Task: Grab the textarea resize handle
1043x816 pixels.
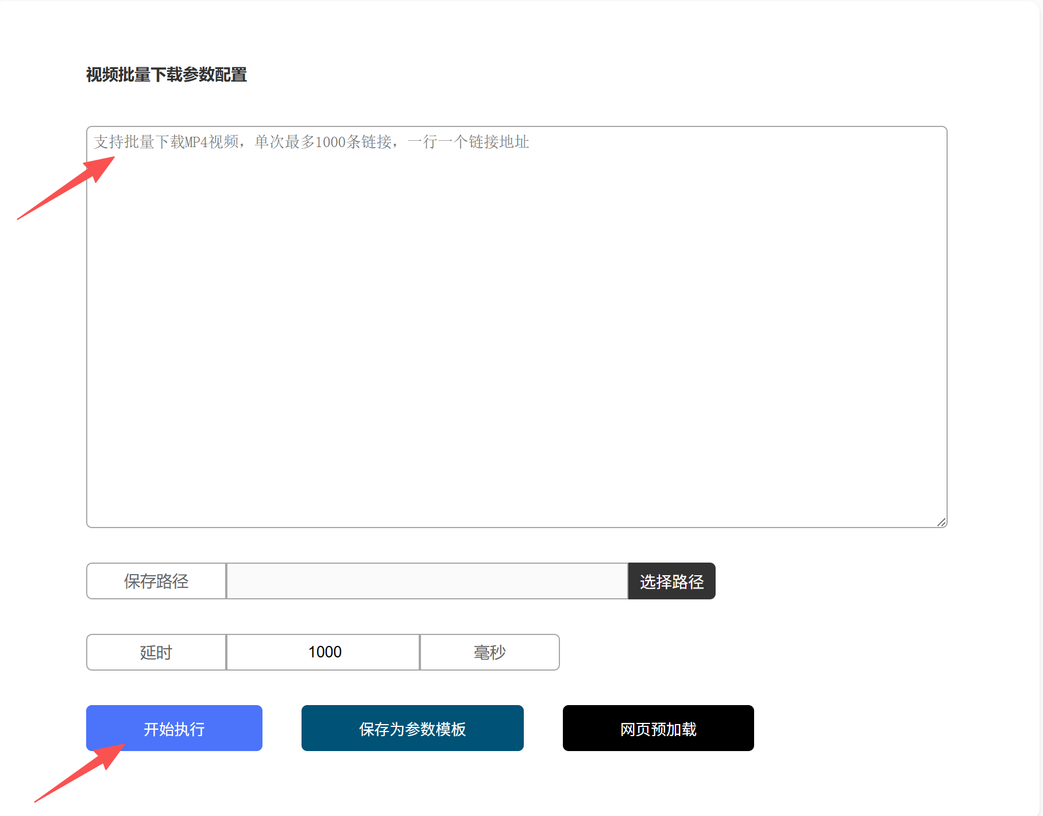Action: click(941, 522)
